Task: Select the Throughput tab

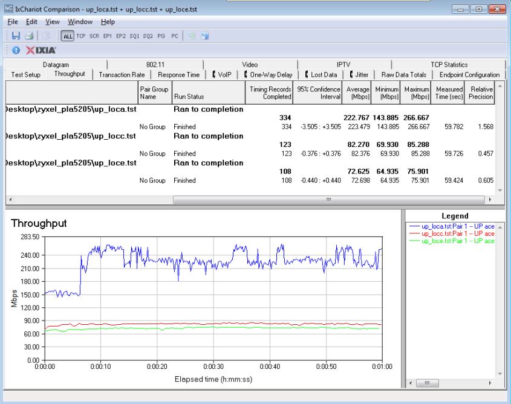Action: (x=70, y=74)
